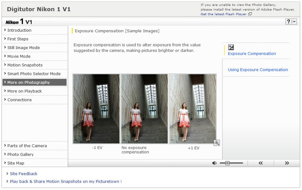Adjust the volume slider handle
This screenshot has height=190, width=302.
click(x=227, y=163)
